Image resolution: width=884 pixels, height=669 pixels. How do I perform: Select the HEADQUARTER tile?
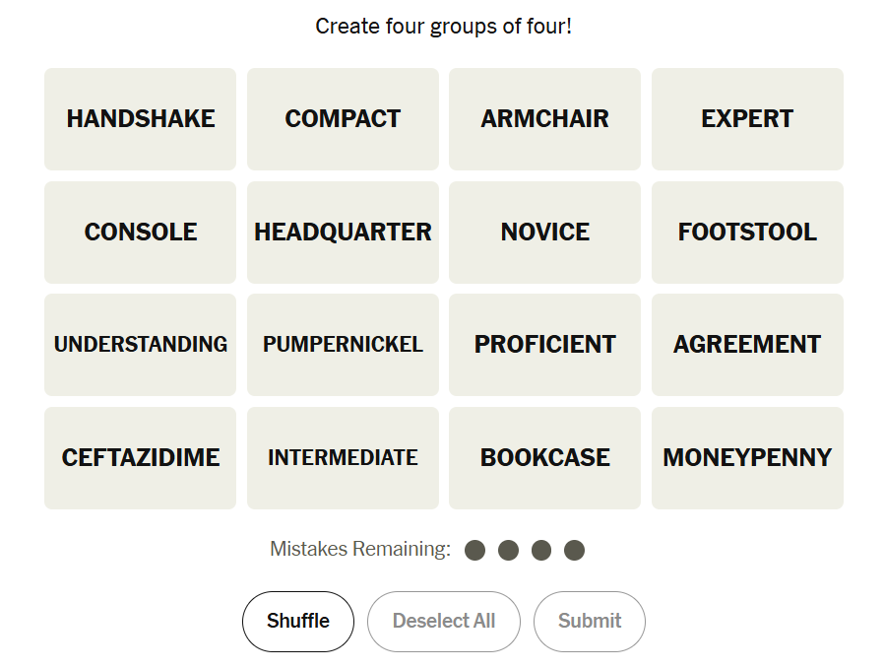pyautogui.click(x=343, y=233)
